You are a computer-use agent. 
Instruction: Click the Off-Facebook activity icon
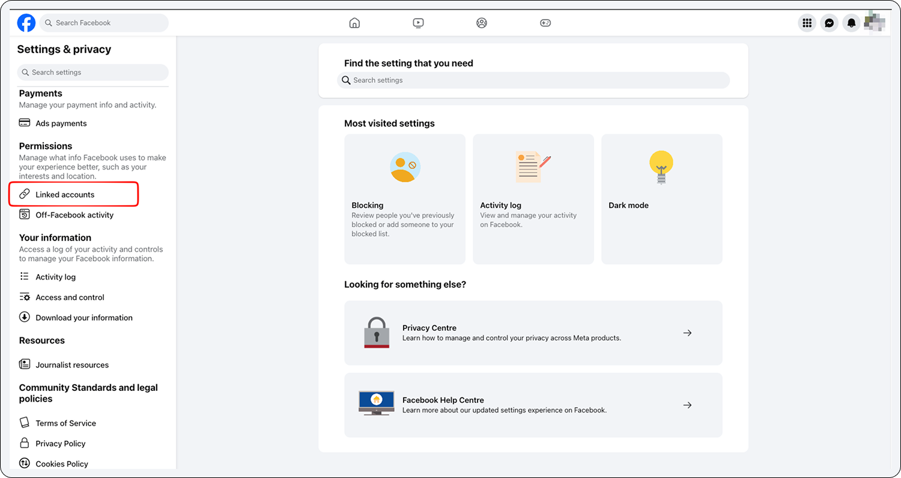click(25, 215)
